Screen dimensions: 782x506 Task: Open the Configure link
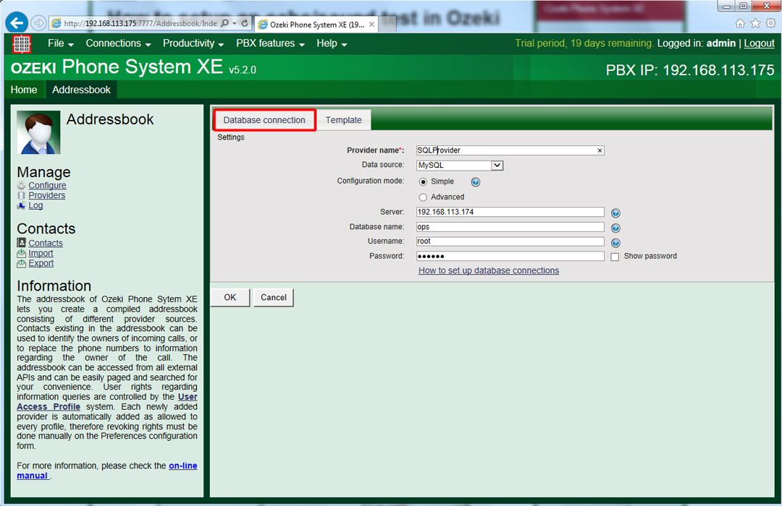pyautogui.click(x=47, y=185)
